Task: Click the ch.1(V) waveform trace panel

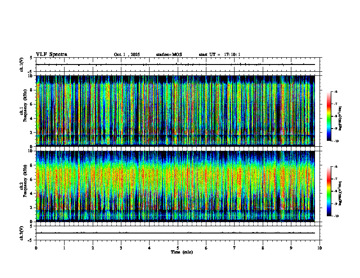Action: [178, 65]
